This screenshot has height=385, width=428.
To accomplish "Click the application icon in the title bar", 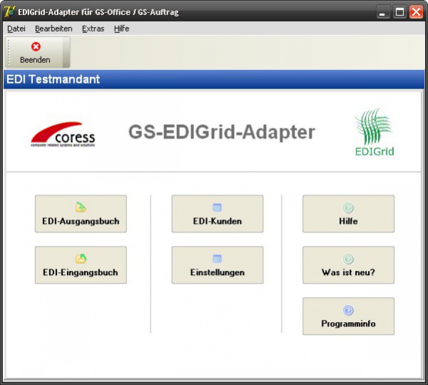I will [9, 12].
